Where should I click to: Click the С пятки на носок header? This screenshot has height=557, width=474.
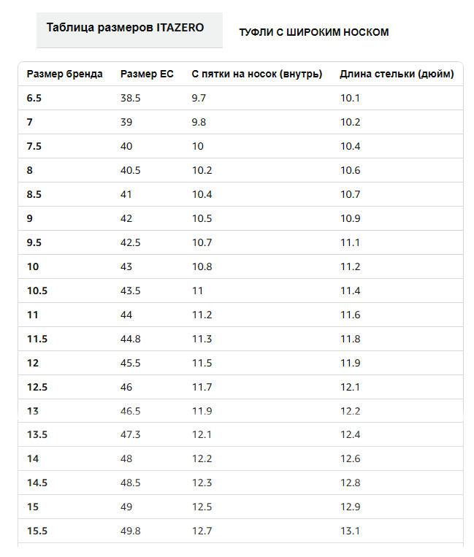257,74
